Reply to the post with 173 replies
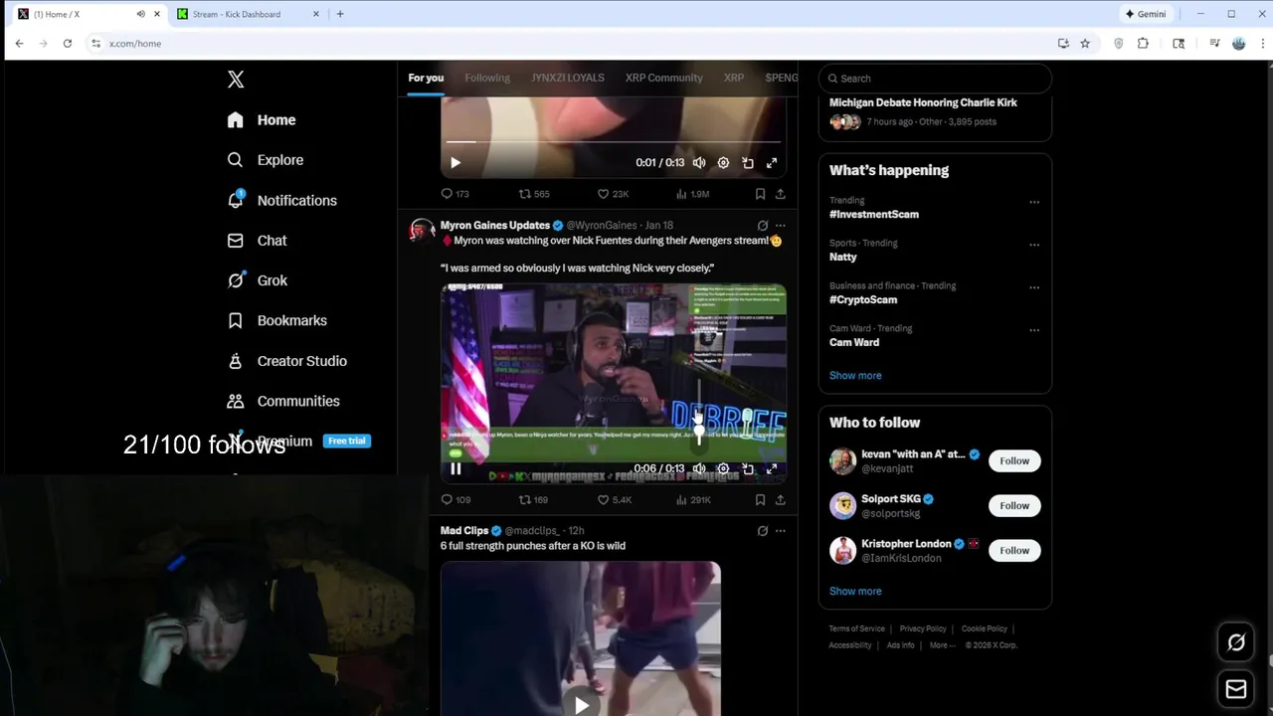Image resolution: width=1273 pixels, height=716 pixels. point(455,194)
